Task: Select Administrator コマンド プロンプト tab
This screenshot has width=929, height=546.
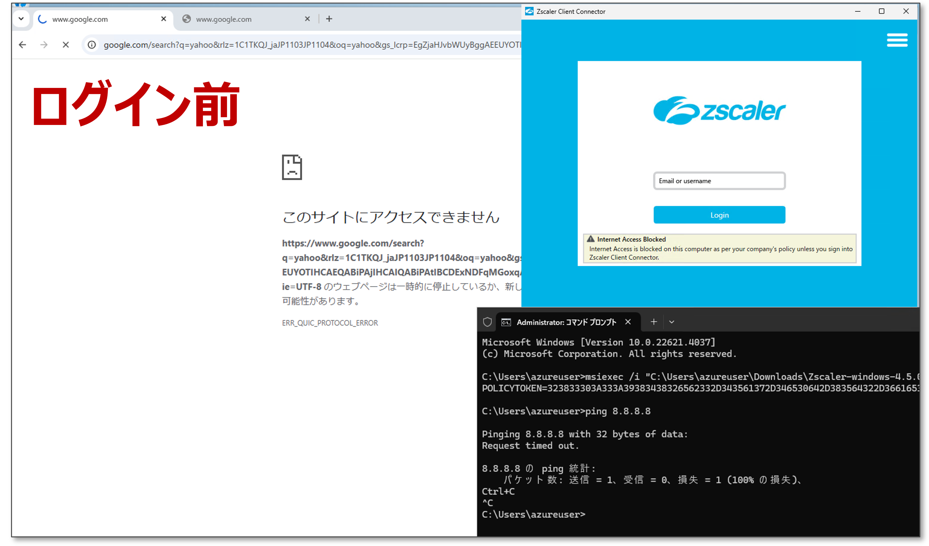Action: tap(568, 322)
